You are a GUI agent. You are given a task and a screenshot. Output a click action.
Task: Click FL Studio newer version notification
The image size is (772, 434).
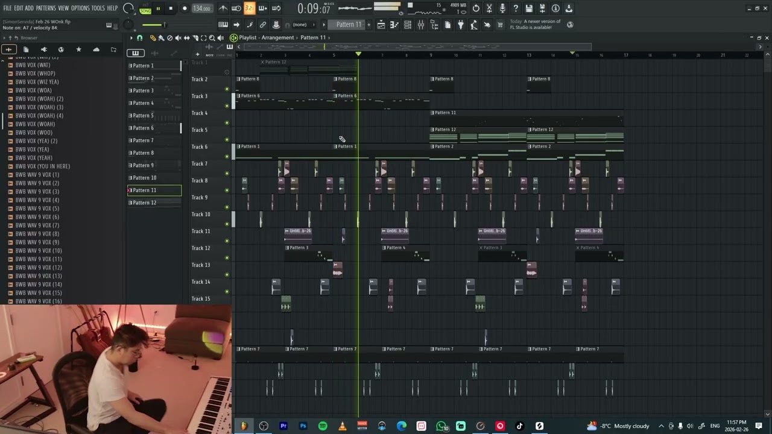pyautogui.click(x=535, y=25)
